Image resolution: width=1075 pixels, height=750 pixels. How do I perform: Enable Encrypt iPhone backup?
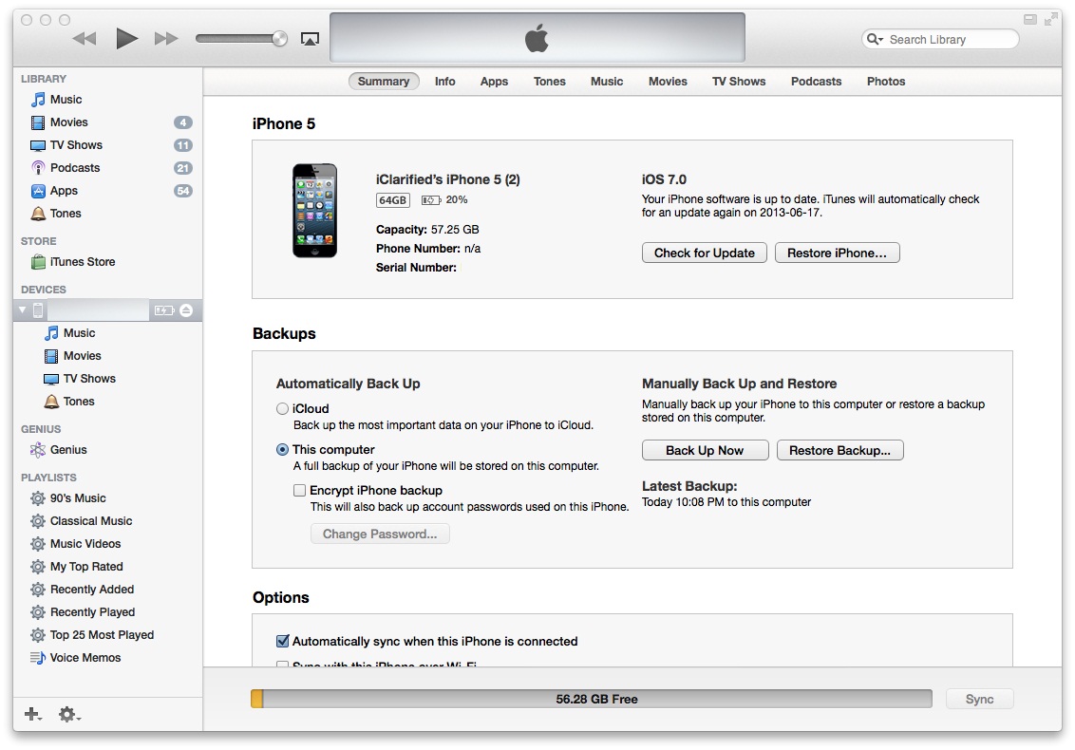[299, 490]
